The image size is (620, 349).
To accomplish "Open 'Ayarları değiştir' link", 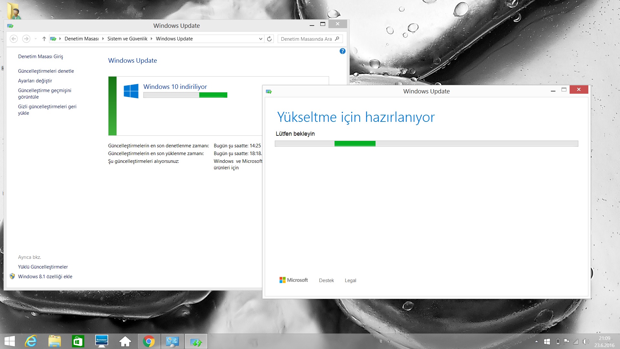I will point(35,81).
